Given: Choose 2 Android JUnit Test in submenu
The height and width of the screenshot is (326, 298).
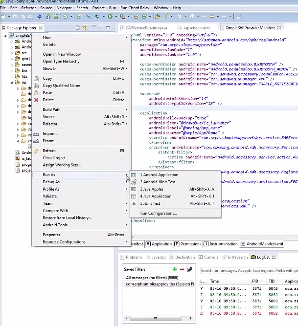Looking at the screenshot, I should coord(175,182).
